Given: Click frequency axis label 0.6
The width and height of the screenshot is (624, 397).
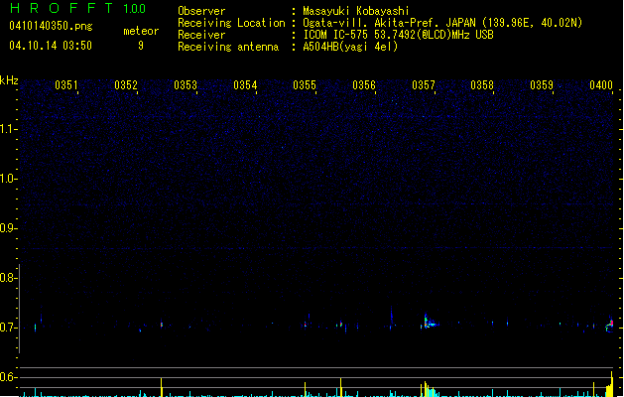Looking at the screenshot, I should point(8,377).
